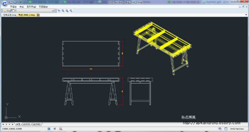The height and width of the screenshot is (132, 249).
Task: Click the single window icon in status bar
Action: pyautogui.click(x=226, y=129)
